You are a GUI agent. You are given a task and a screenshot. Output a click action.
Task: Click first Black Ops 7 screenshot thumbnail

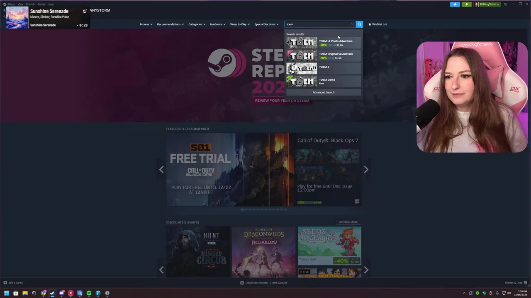coord(312,156)
